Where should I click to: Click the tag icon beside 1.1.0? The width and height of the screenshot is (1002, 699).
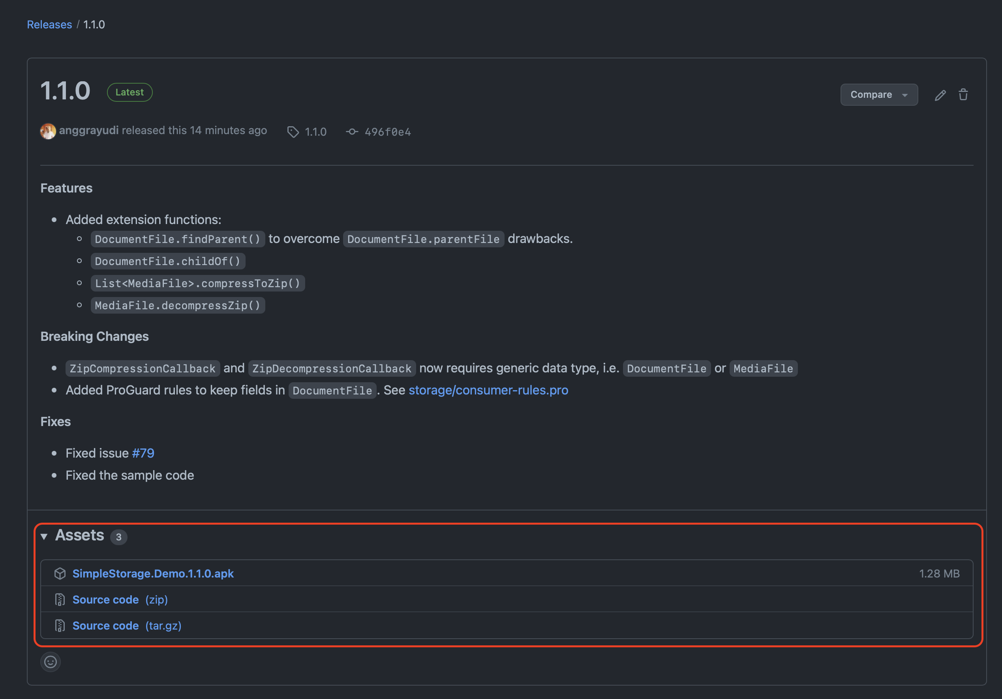click(x=293, y=132)
